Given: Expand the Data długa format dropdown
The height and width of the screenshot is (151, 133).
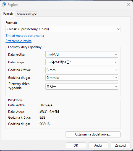Looking at the screenshot, I should pyautogui.click(x=82, y=62).
